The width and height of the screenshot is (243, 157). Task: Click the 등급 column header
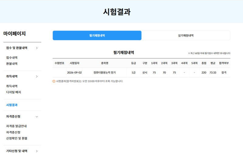[133, 63]
